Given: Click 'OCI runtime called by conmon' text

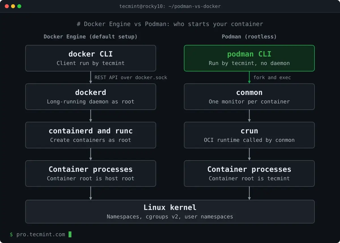Looking at the screenshot, I should (249, 140).
